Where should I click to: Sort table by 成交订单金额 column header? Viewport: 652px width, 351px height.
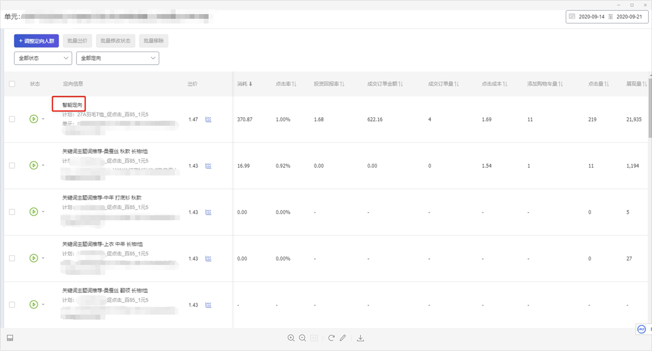click(x=385, y=84)
